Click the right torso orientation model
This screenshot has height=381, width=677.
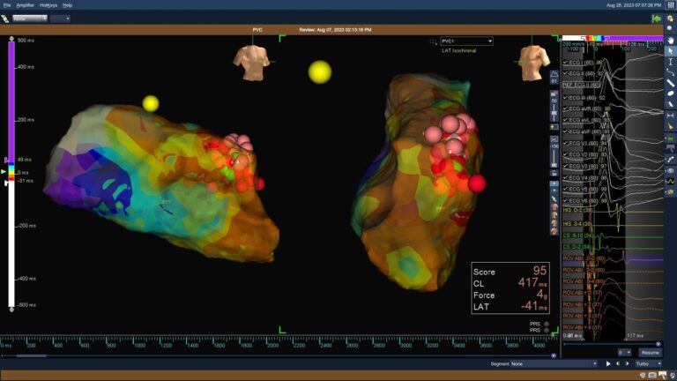534,63
